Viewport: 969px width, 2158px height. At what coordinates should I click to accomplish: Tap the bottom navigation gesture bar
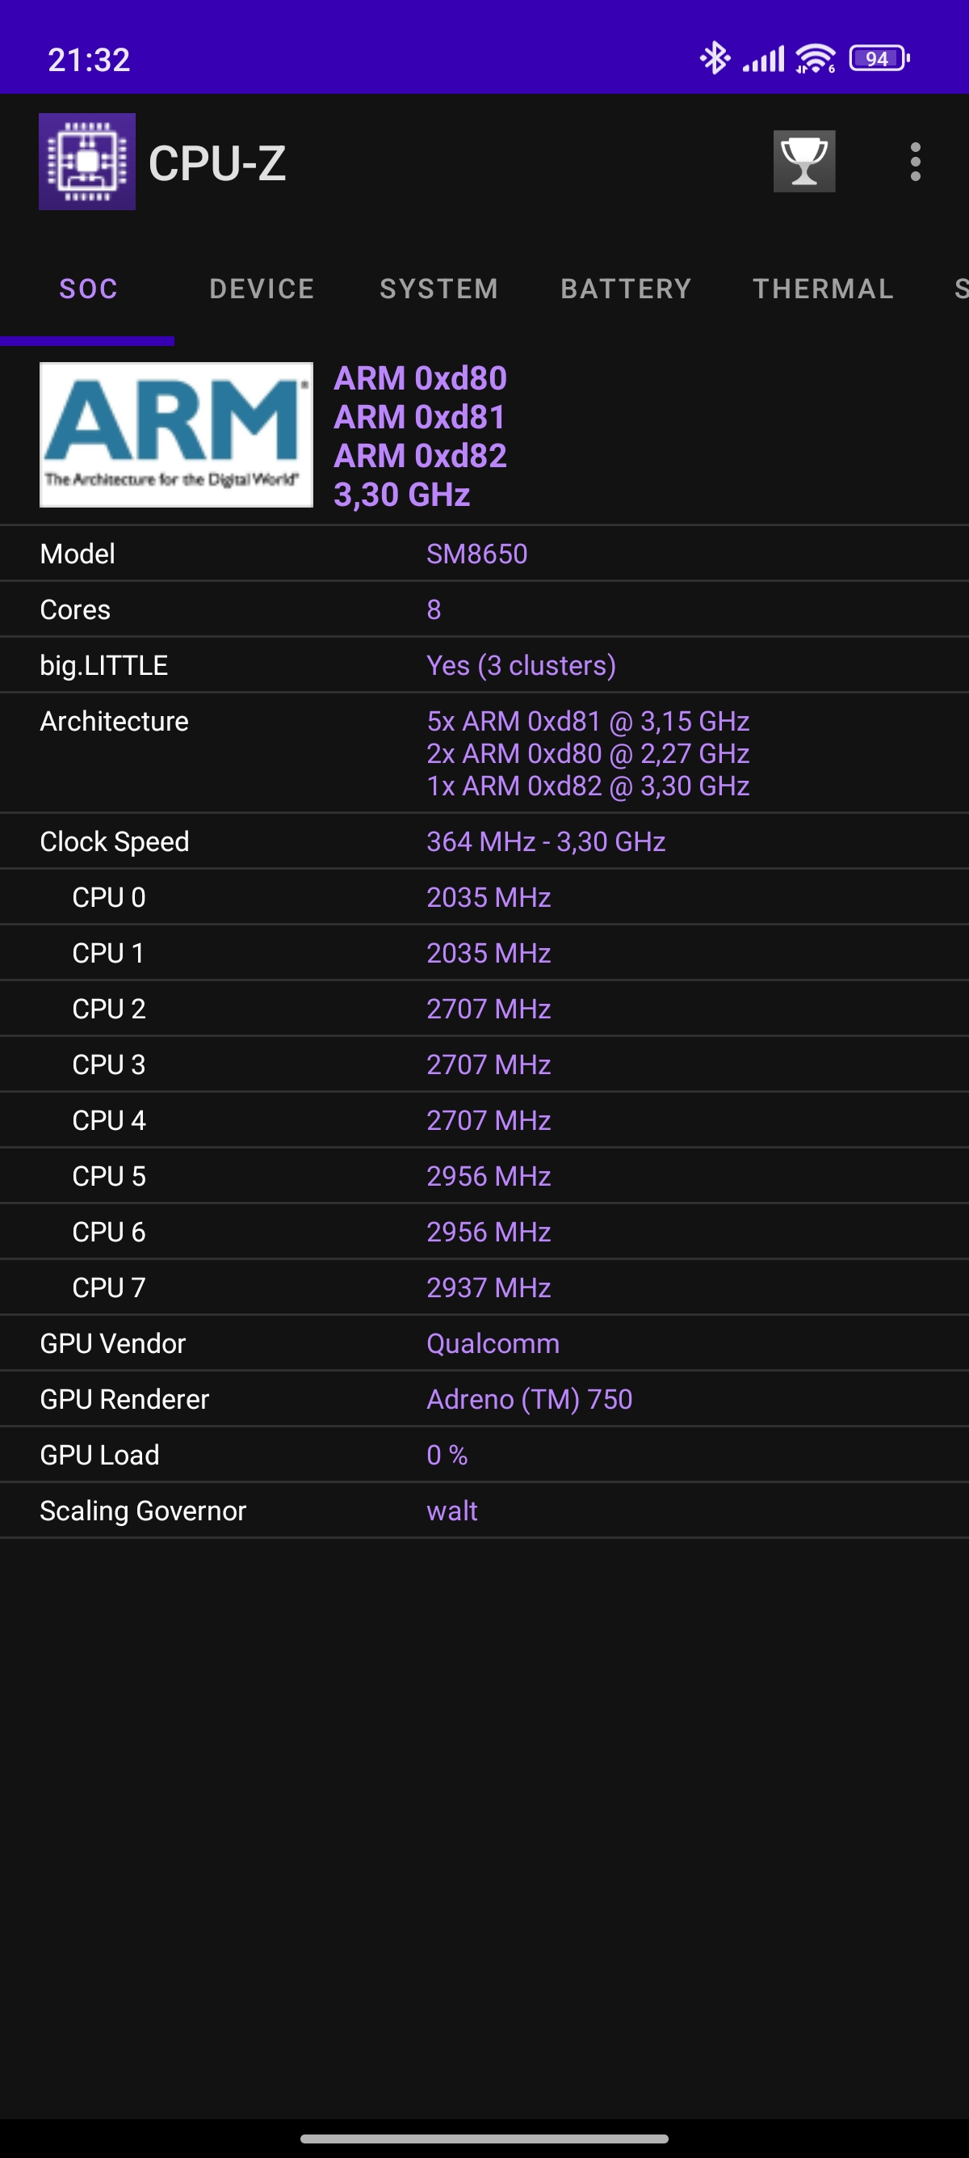point(484,2138)
